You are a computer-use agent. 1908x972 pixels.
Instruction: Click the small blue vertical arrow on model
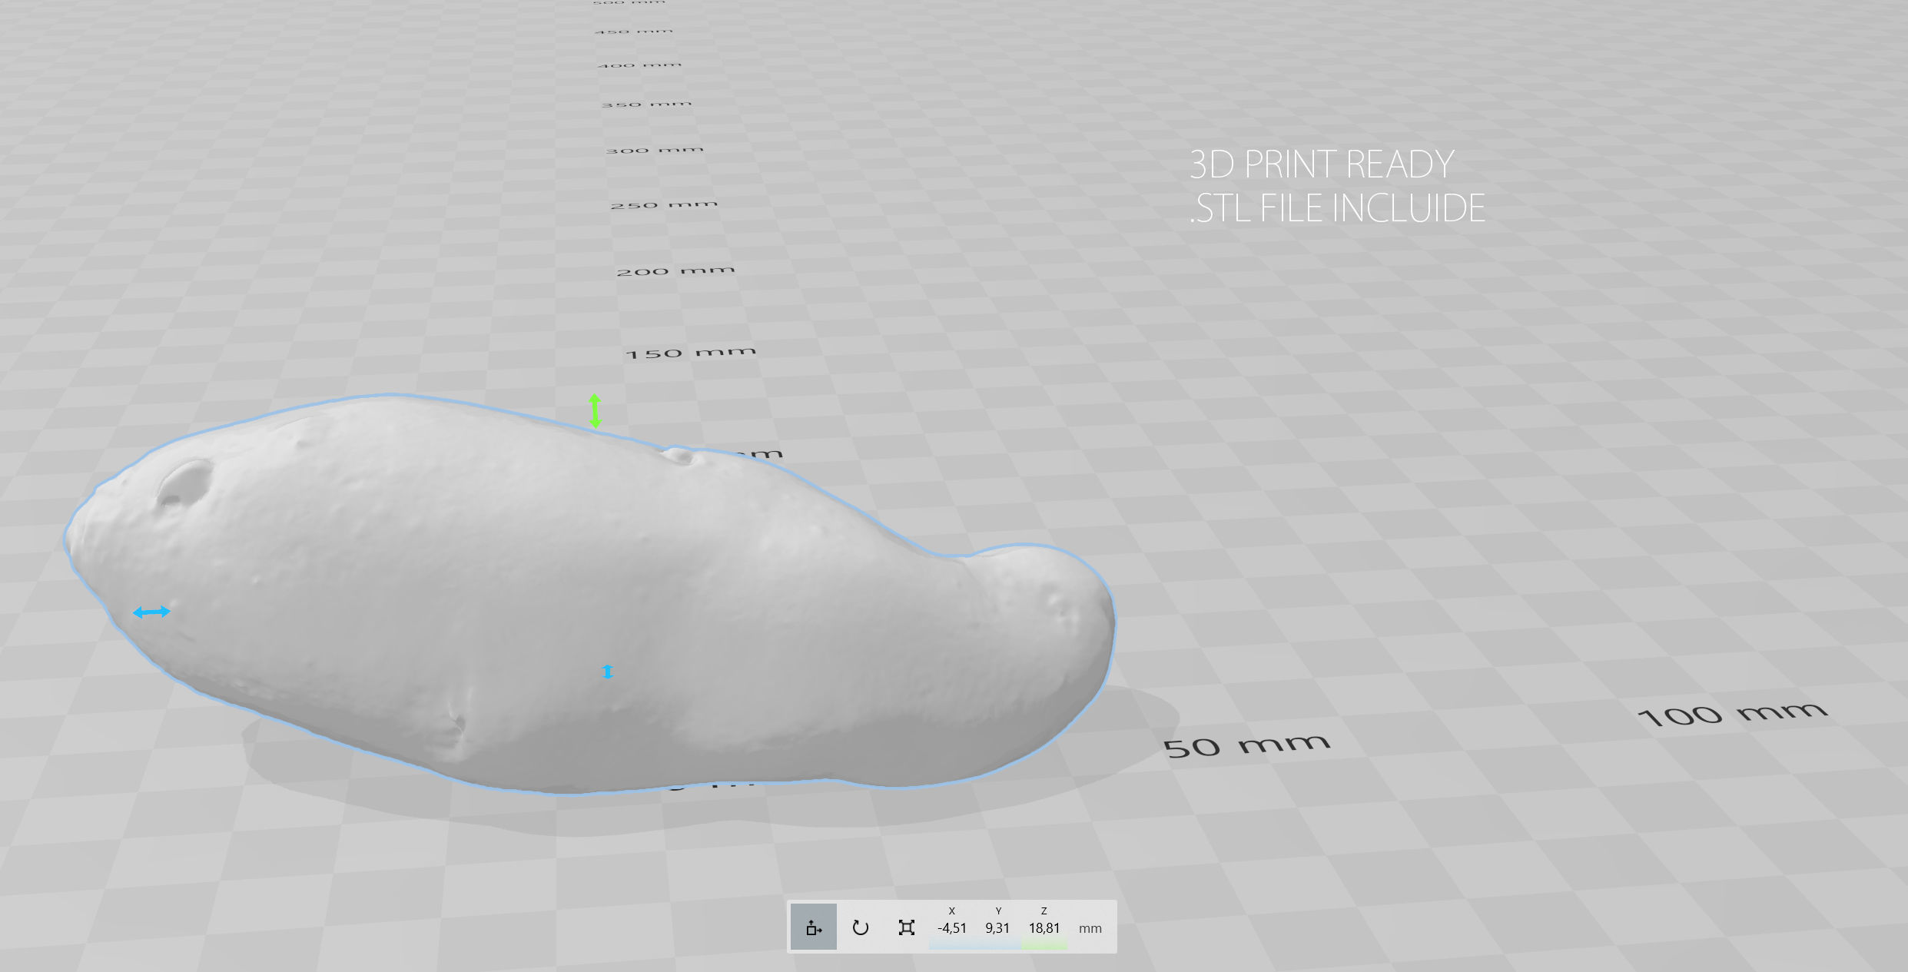pyautogui.click(x=607, y=672)
